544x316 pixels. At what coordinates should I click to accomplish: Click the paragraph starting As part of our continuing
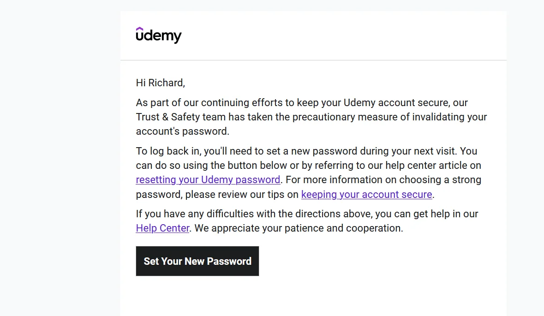[x=311, y=117]
